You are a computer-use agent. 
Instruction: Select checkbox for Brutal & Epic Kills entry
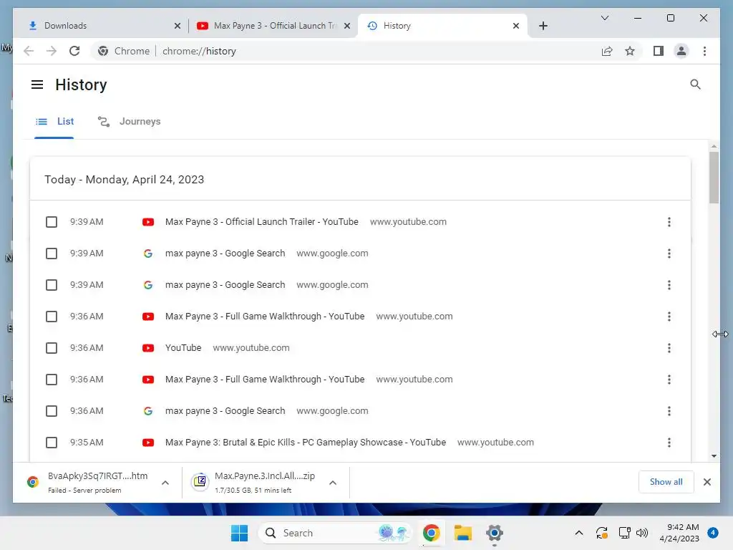(x=52, y=443)
